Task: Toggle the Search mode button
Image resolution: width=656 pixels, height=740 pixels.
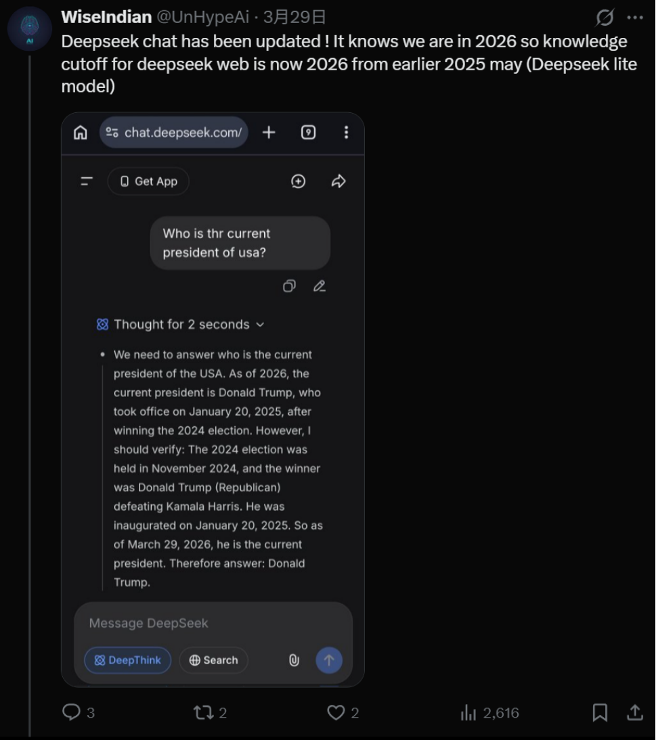Action: coord(213,660)
